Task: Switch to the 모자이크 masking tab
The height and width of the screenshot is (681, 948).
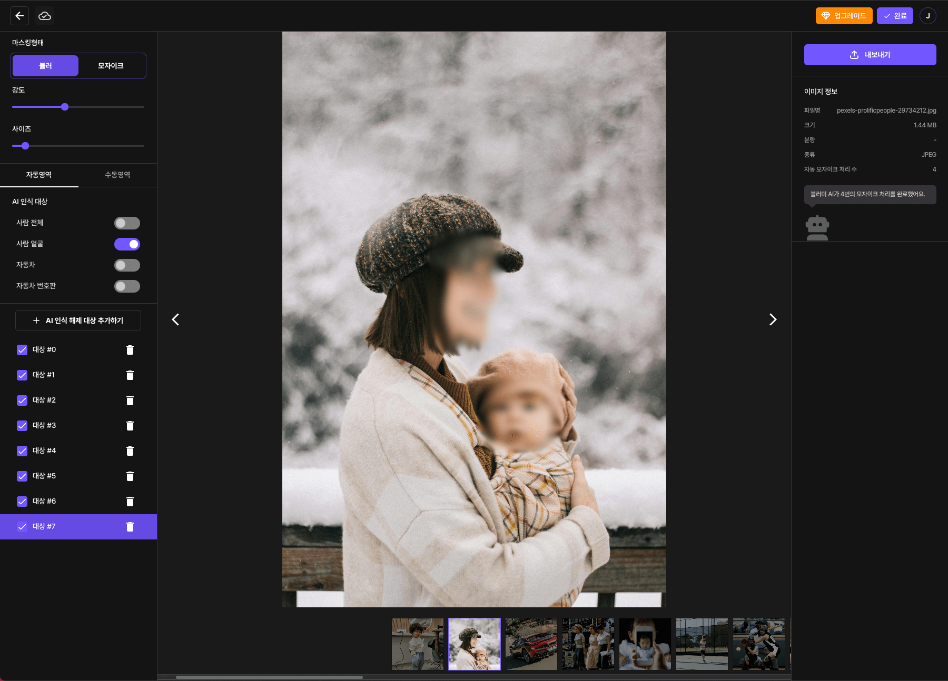Action: (110, 65)
